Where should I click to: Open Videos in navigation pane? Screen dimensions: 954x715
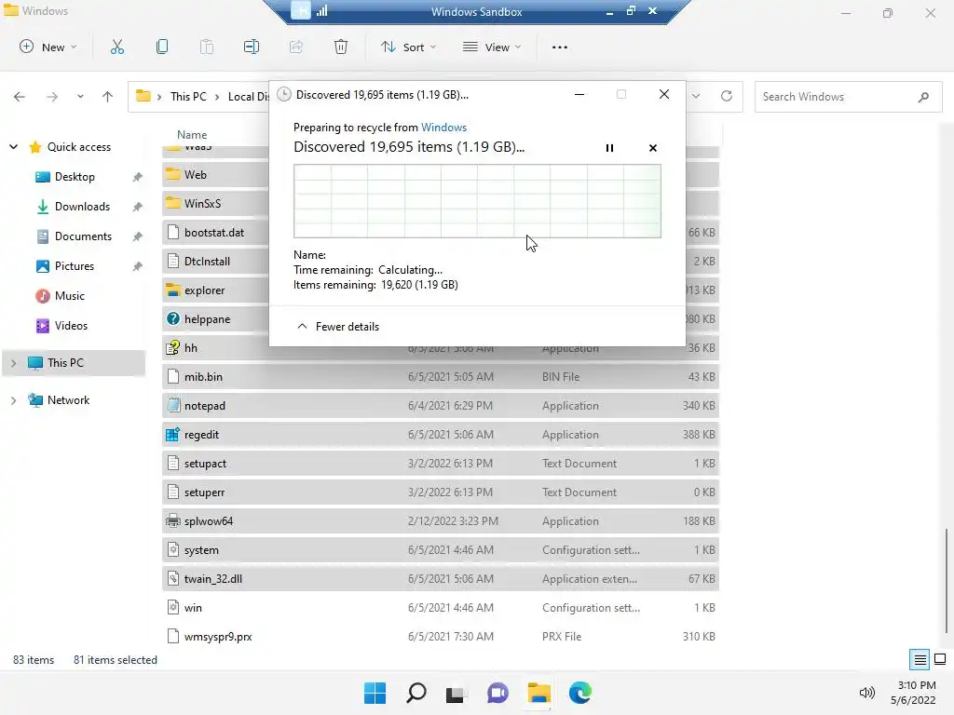click(x=71, y=326)
